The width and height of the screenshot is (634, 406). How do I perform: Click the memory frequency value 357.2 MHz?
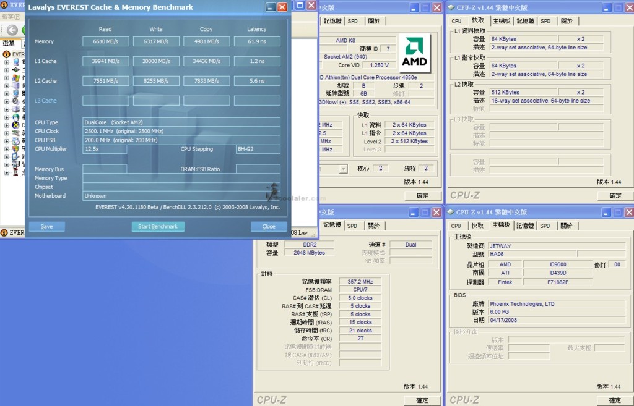[360, 282]
